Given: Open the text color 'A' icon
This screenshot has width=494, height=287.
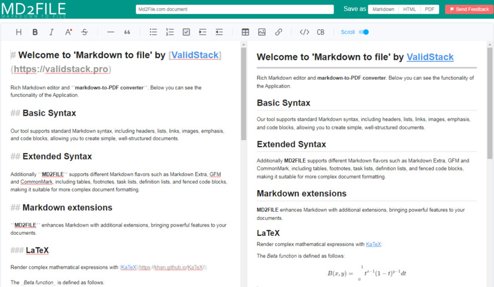Looking at the screenshot, I should tap(68, 32).
